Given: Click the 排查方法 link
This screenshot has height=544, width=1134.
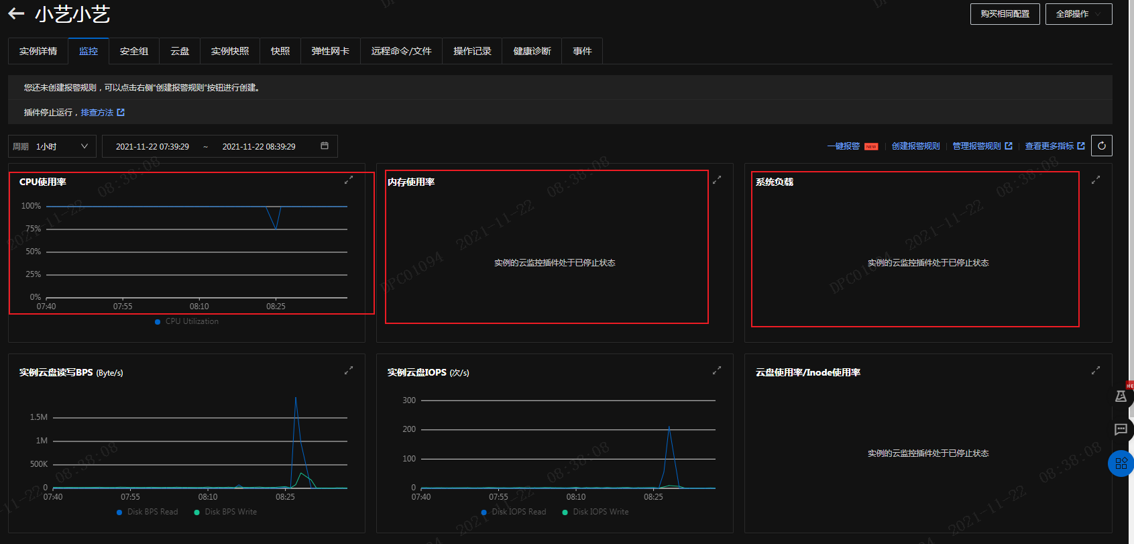Looking at the screenshot, I should [x=97, y=113].
